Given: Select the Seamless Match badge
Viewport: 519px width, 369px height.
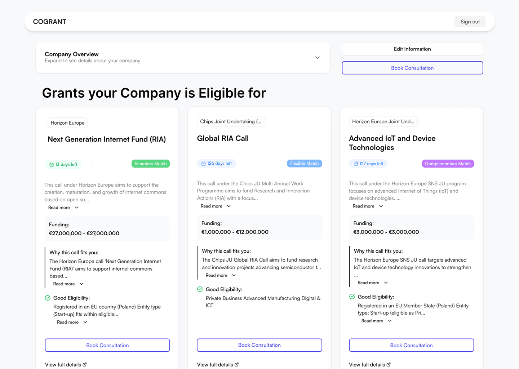Looking at the screenshot, I should (x=150, y=164).
